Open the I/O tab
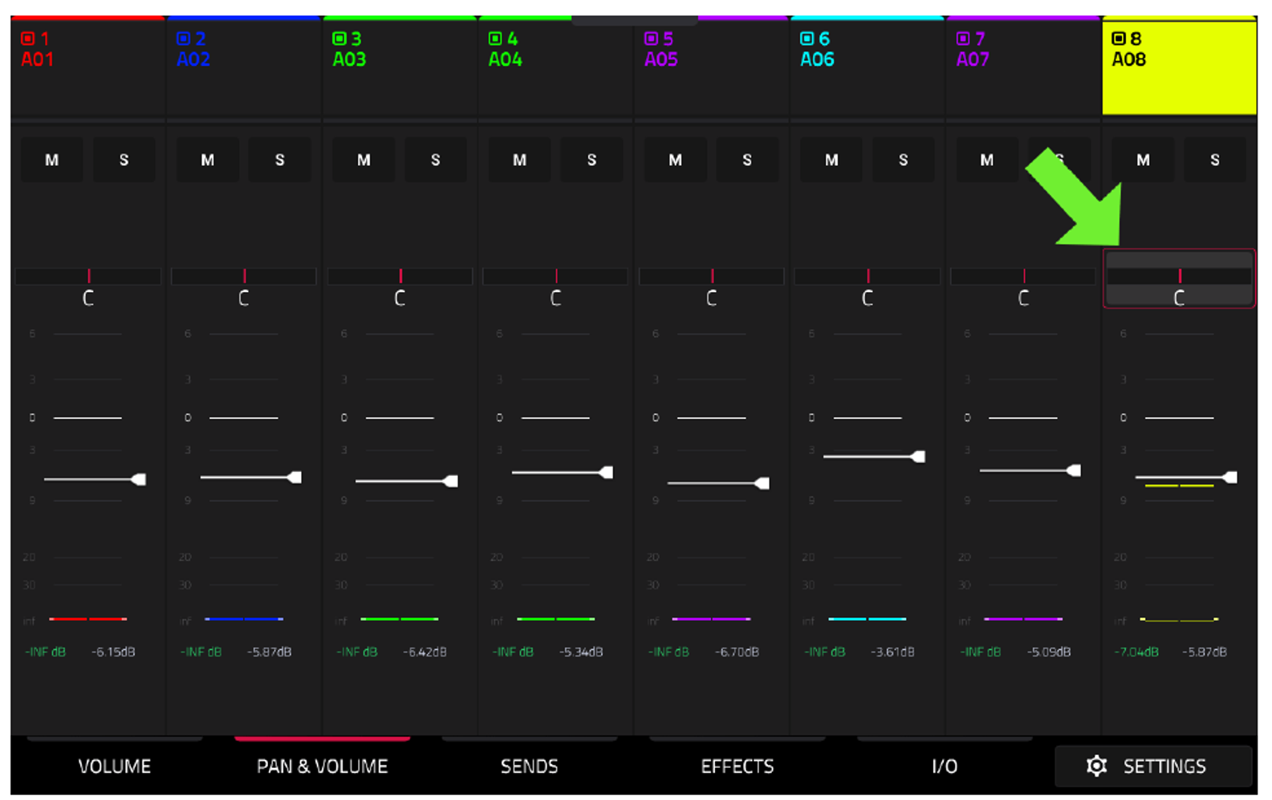Viewport: 1272px width, 800px height. click(945, 766)
